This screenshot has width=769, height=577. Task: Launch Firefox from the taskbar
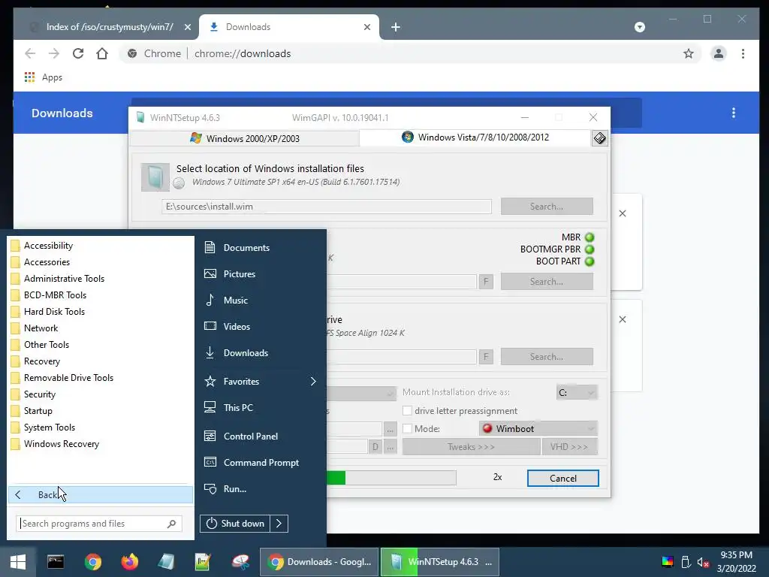129,562
